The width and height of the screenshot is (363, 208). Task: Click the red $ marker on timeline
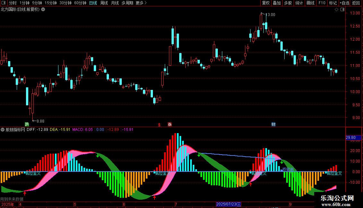[159, 124]
